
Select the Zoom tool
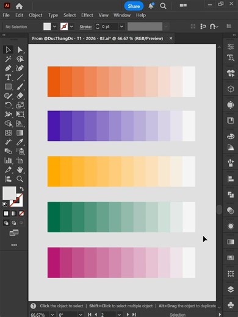20,179
